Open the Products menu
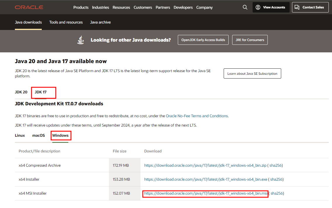332x208 pixels. click(x=81, y=7)
